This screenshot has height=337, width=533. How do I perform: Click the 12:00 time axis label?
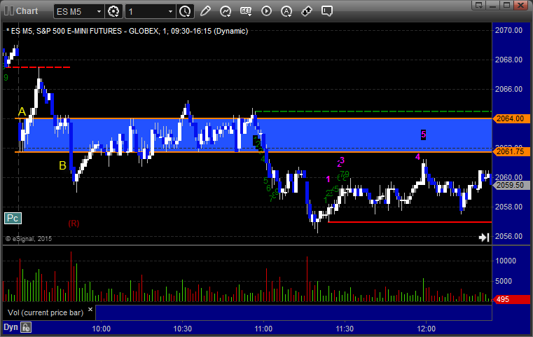click(427, 329)
